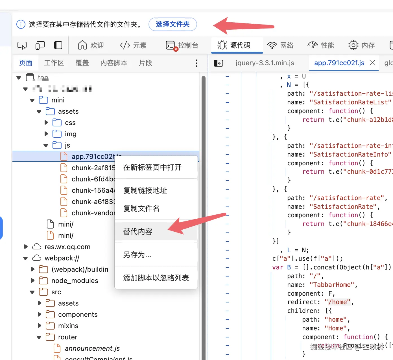Select the chunk-a6f83 file icon
This screenshot has width=393, height=360.
click(64, 201)
